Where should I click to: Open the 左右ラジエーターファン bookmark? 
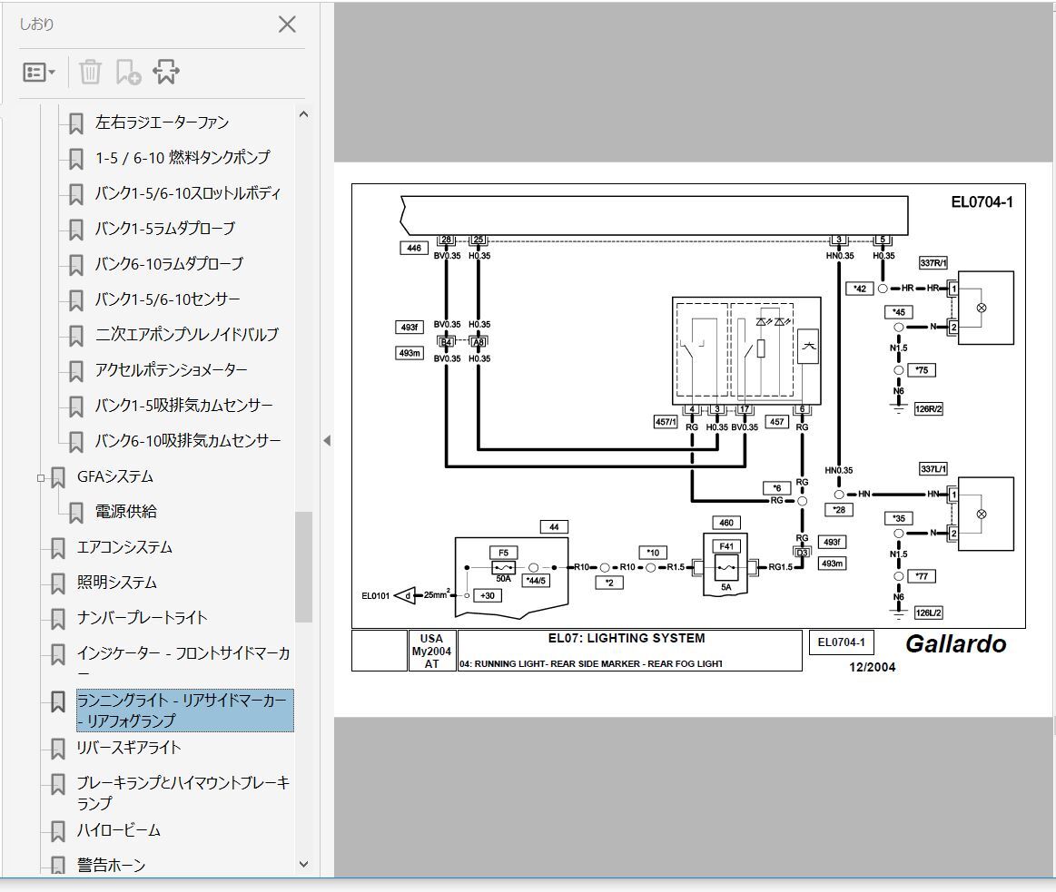[x=162, y=123]
